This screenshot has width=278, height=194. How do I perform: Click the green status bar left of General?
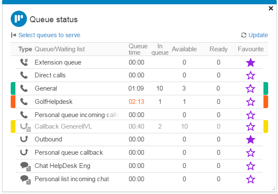click(x=13, y=88)
